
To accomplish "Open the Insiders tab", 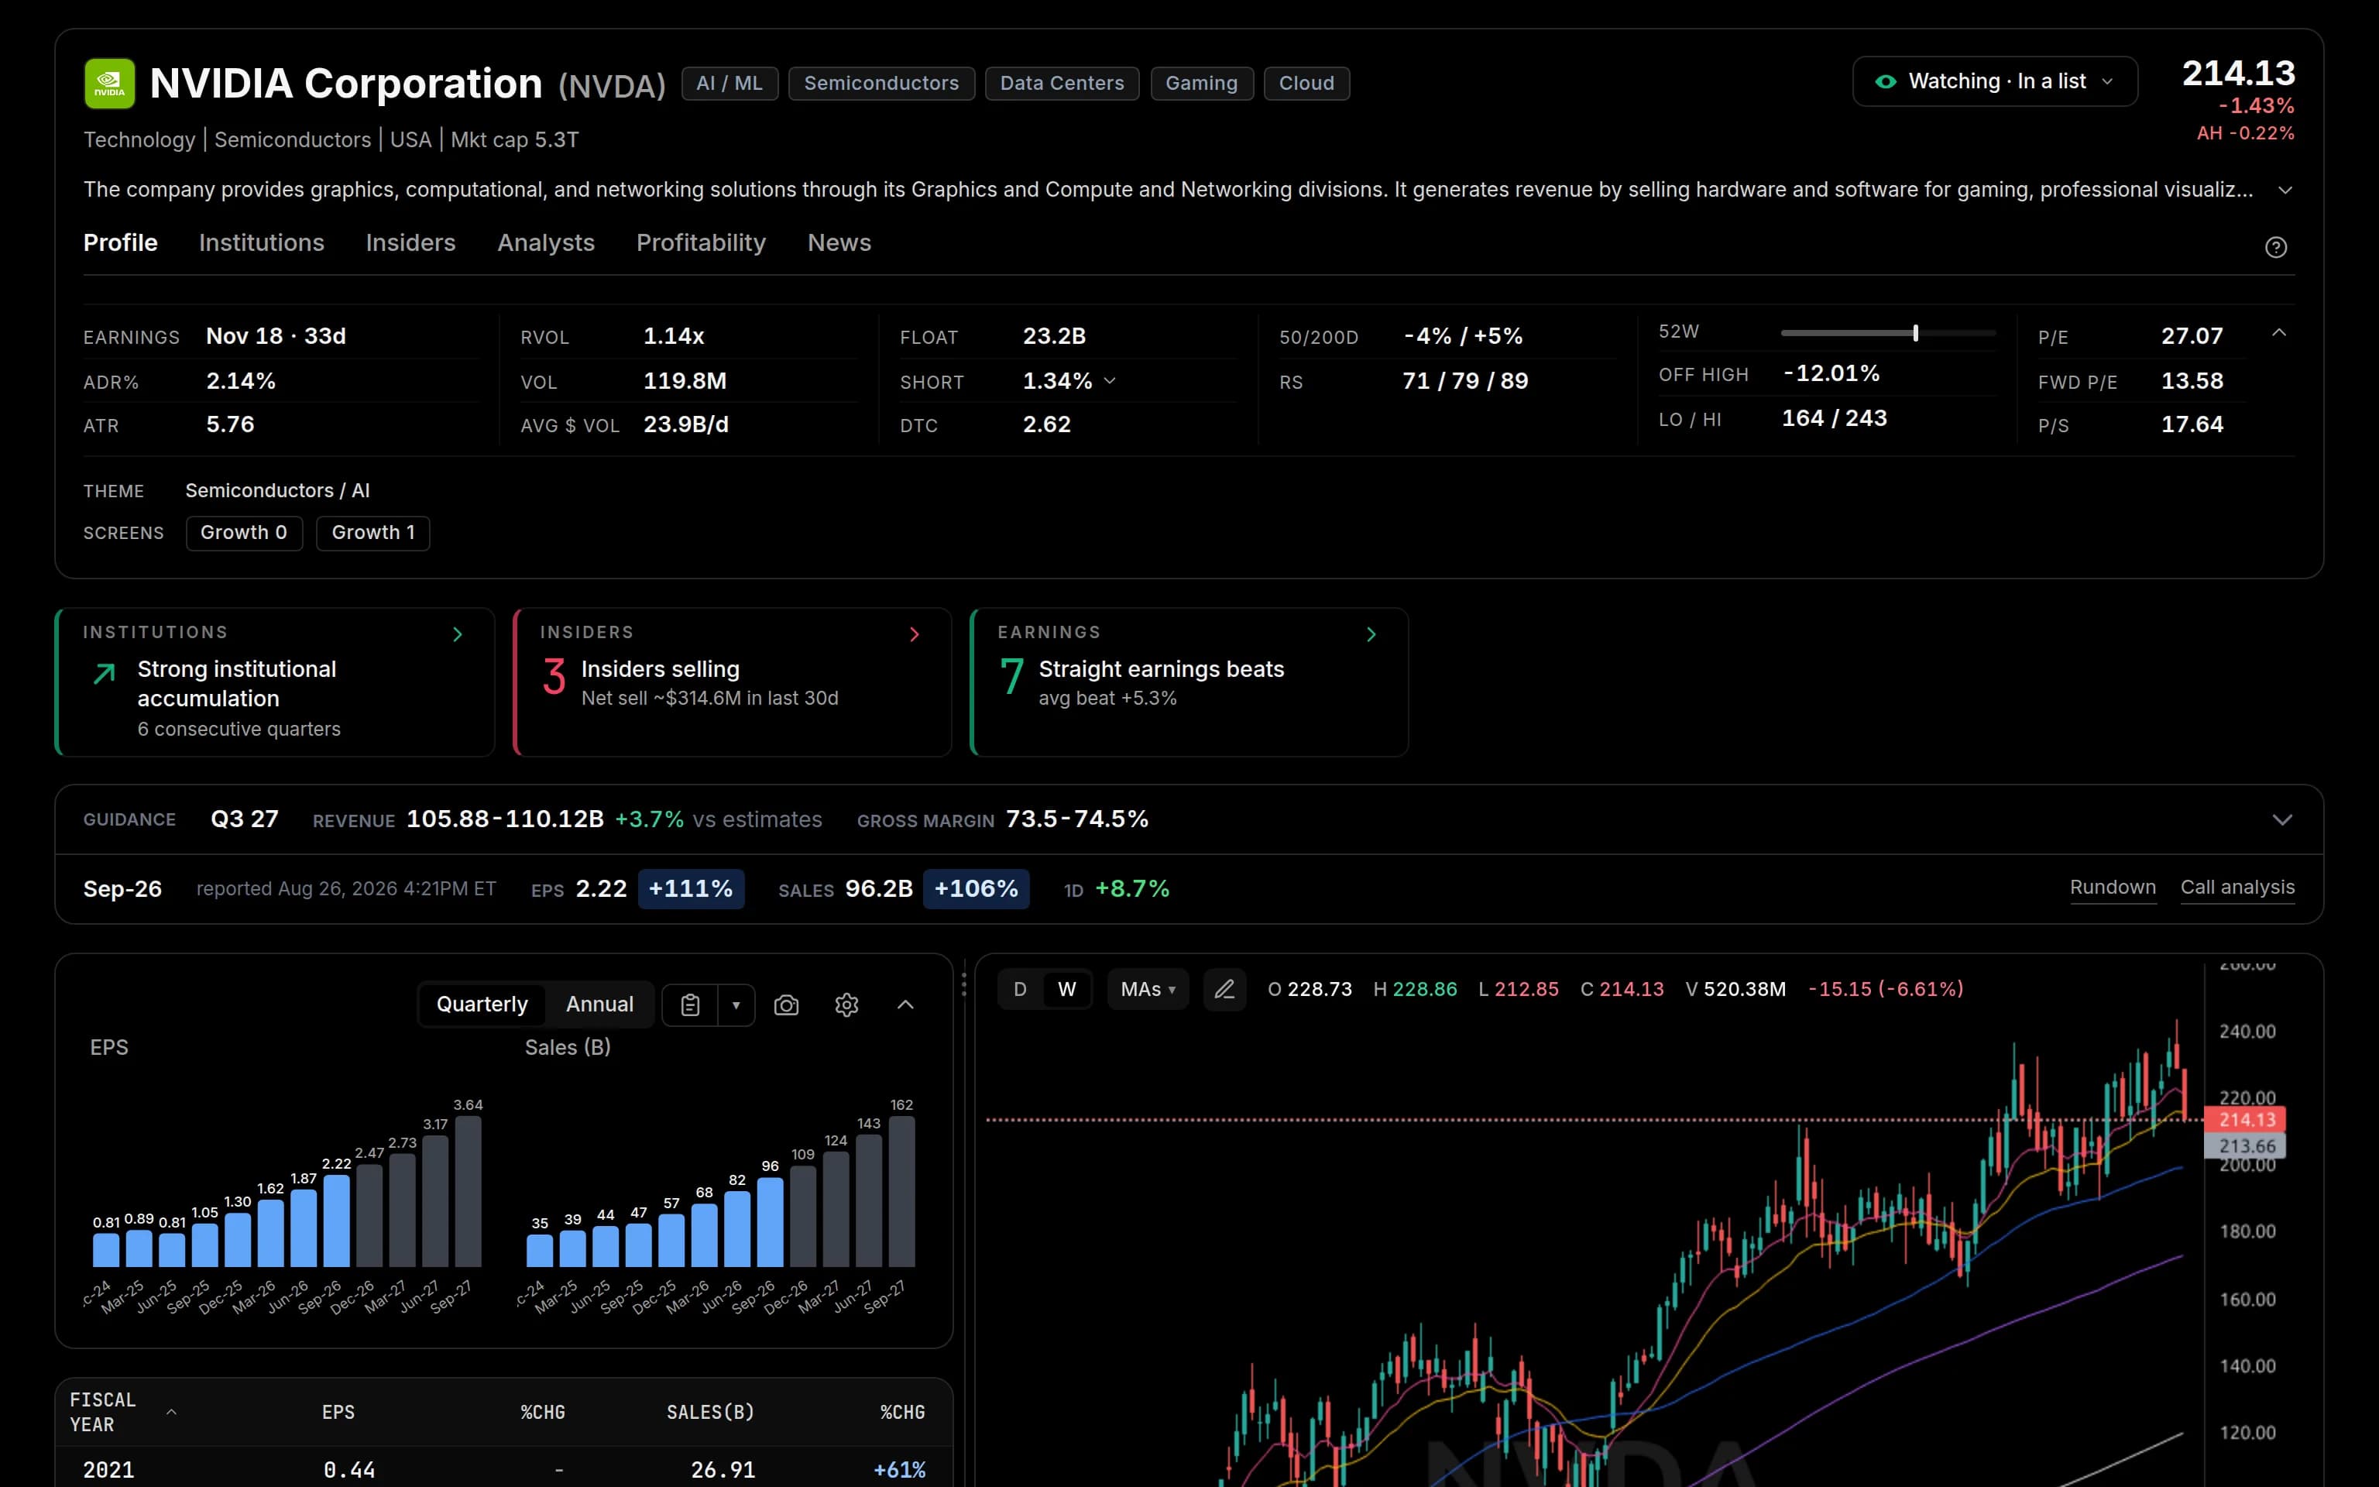I will pos(410,243).
